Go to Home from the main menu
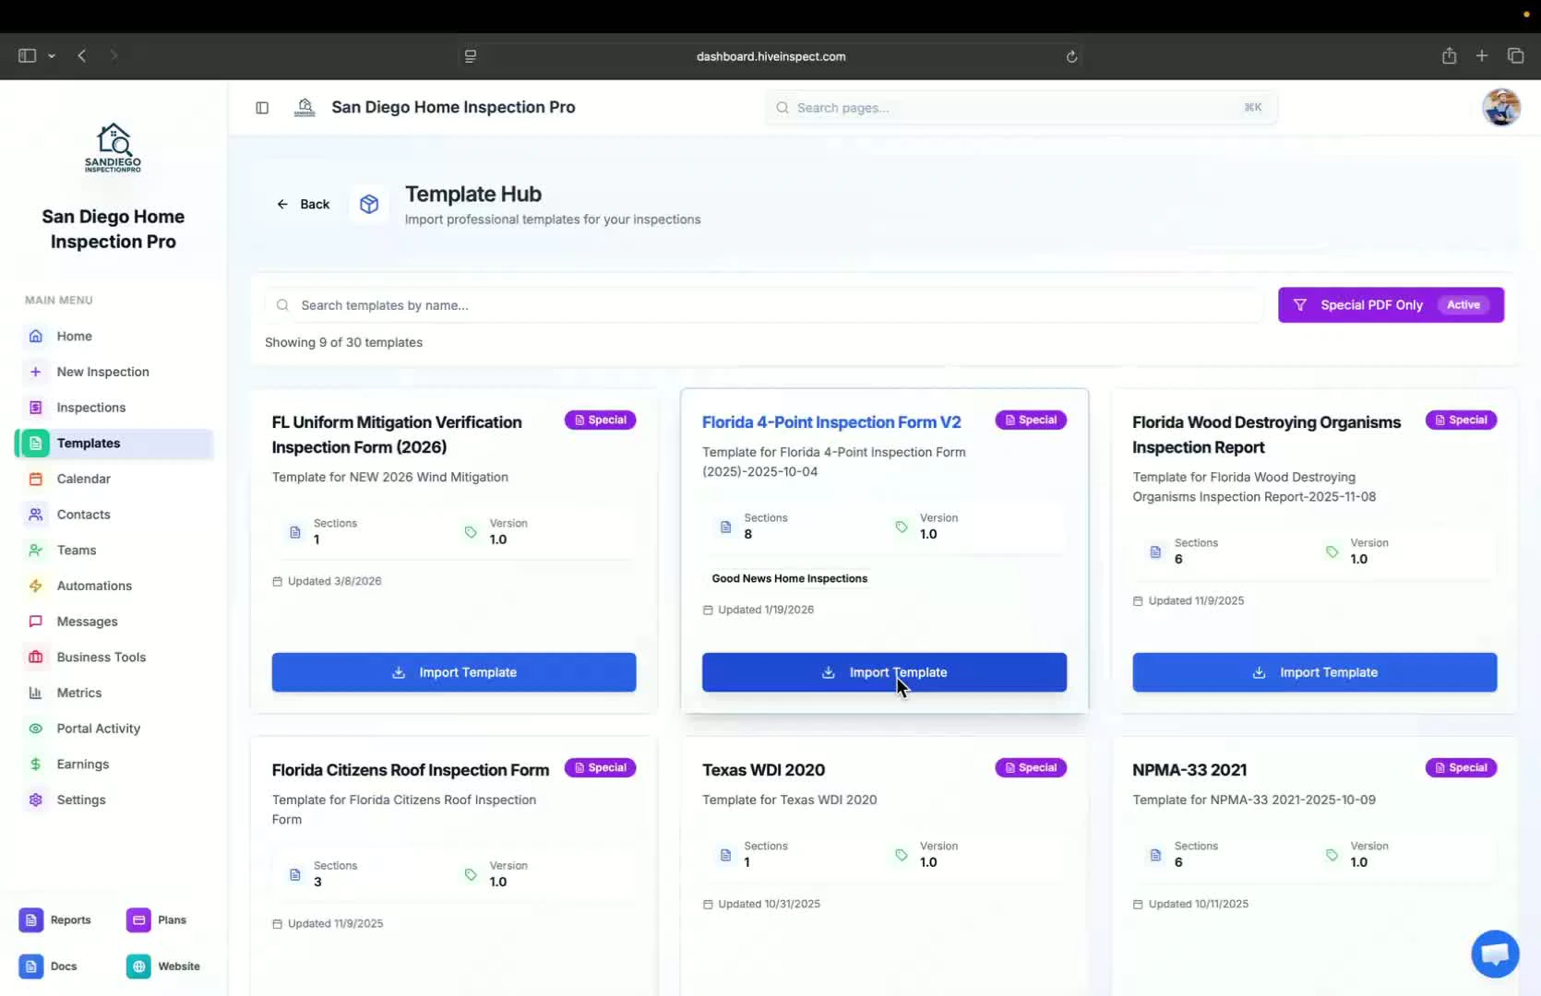Screen dimensions: 1541x996 [73, 336]
